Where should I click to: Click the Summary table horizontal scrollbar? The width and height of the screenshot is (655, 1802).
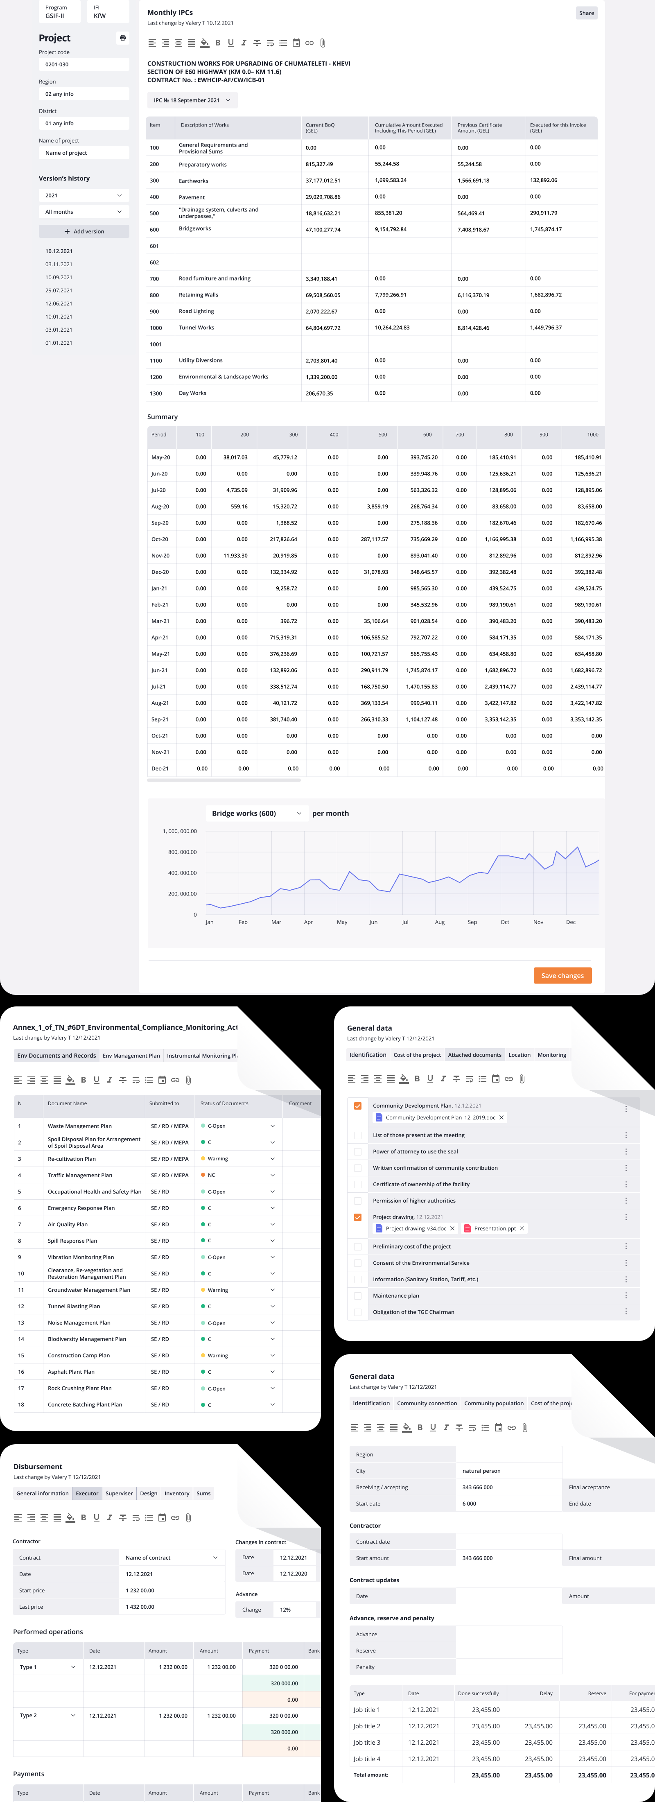pos(224,780)
